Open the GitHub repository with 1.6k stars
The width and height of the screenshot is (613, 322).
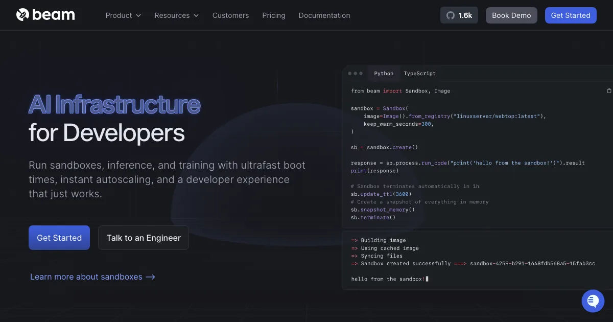pos(459,15)
